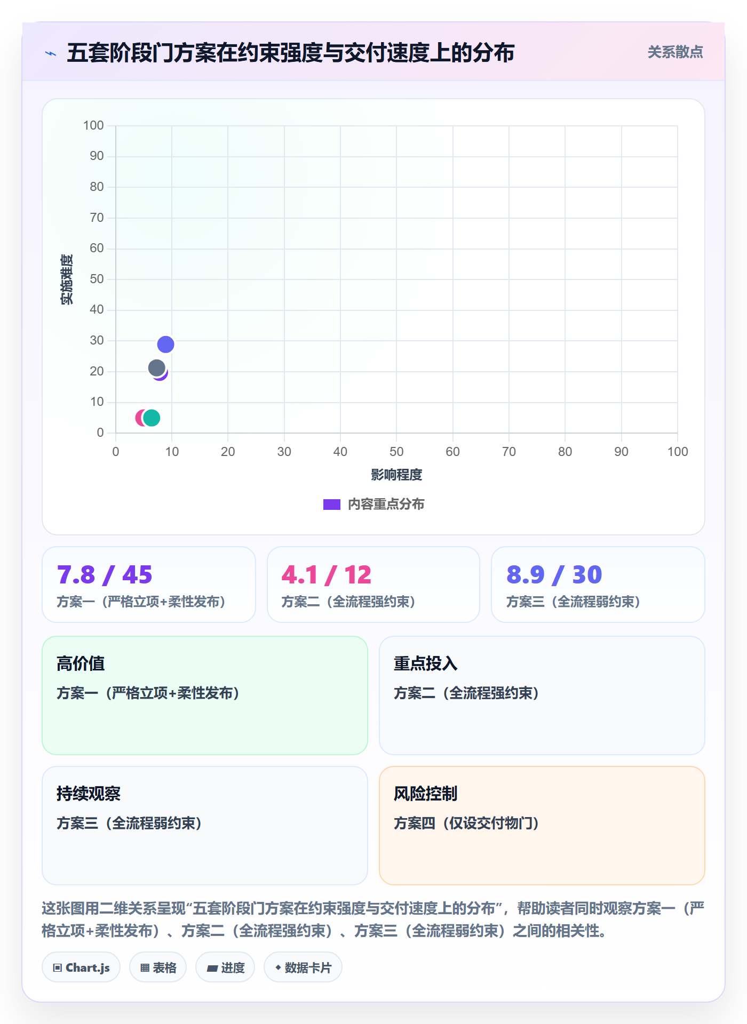Open the 4.1 / 12 stat card

tap(373, 585)
